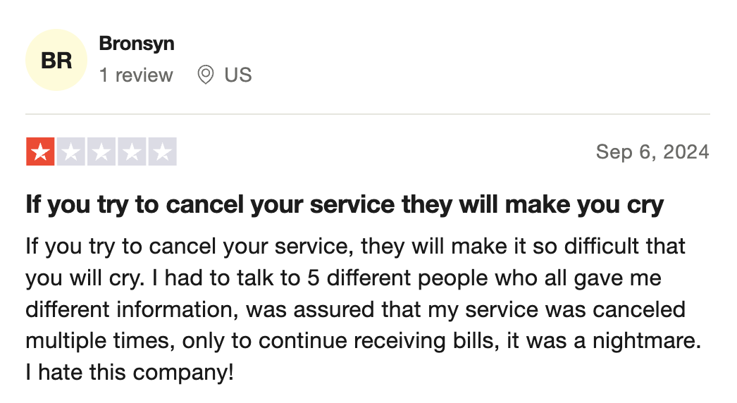Click the word 'canceled' in review
Viewport: 737px width, 403px height.
tap(639, 309)
